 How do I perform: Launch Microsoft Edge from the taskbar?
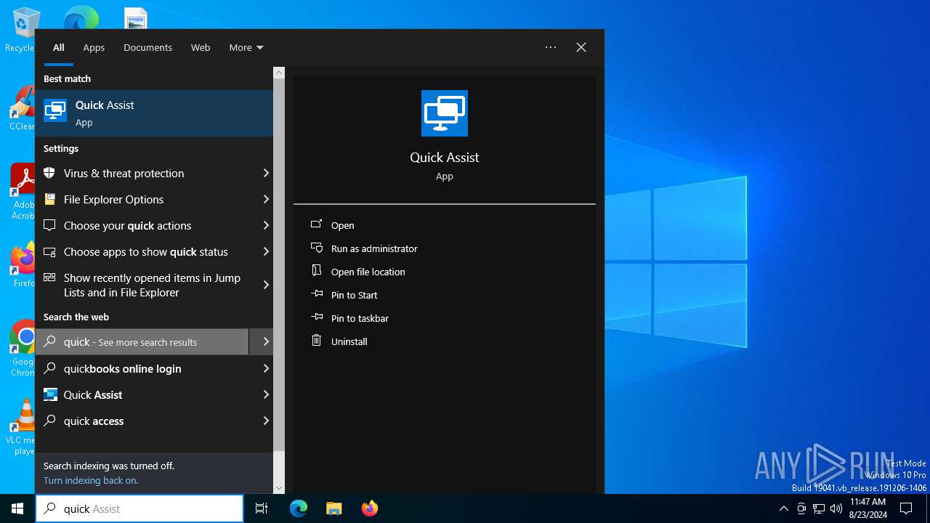299,508
